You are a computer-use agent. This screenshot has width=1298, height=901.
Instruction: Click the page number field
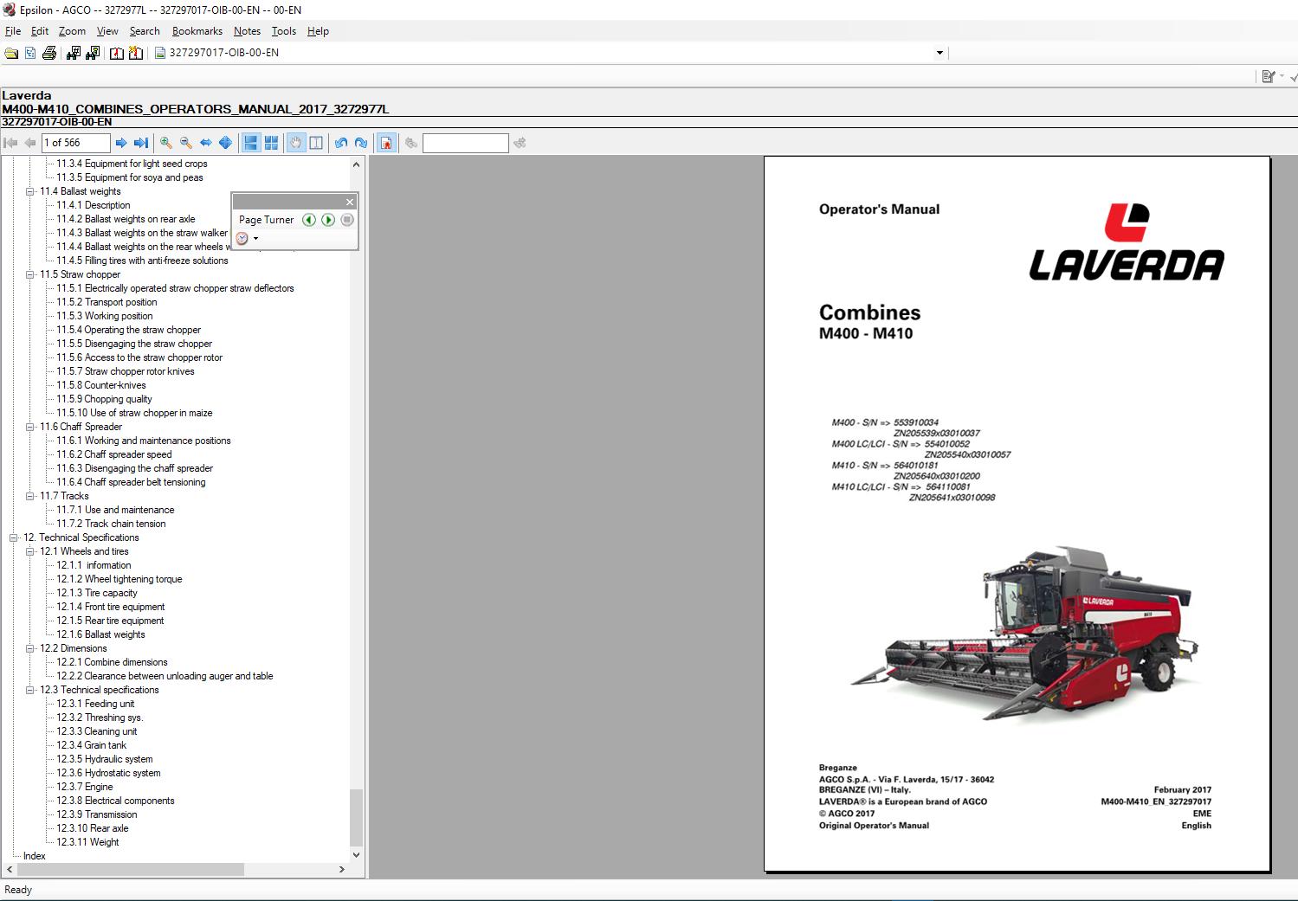75,143
